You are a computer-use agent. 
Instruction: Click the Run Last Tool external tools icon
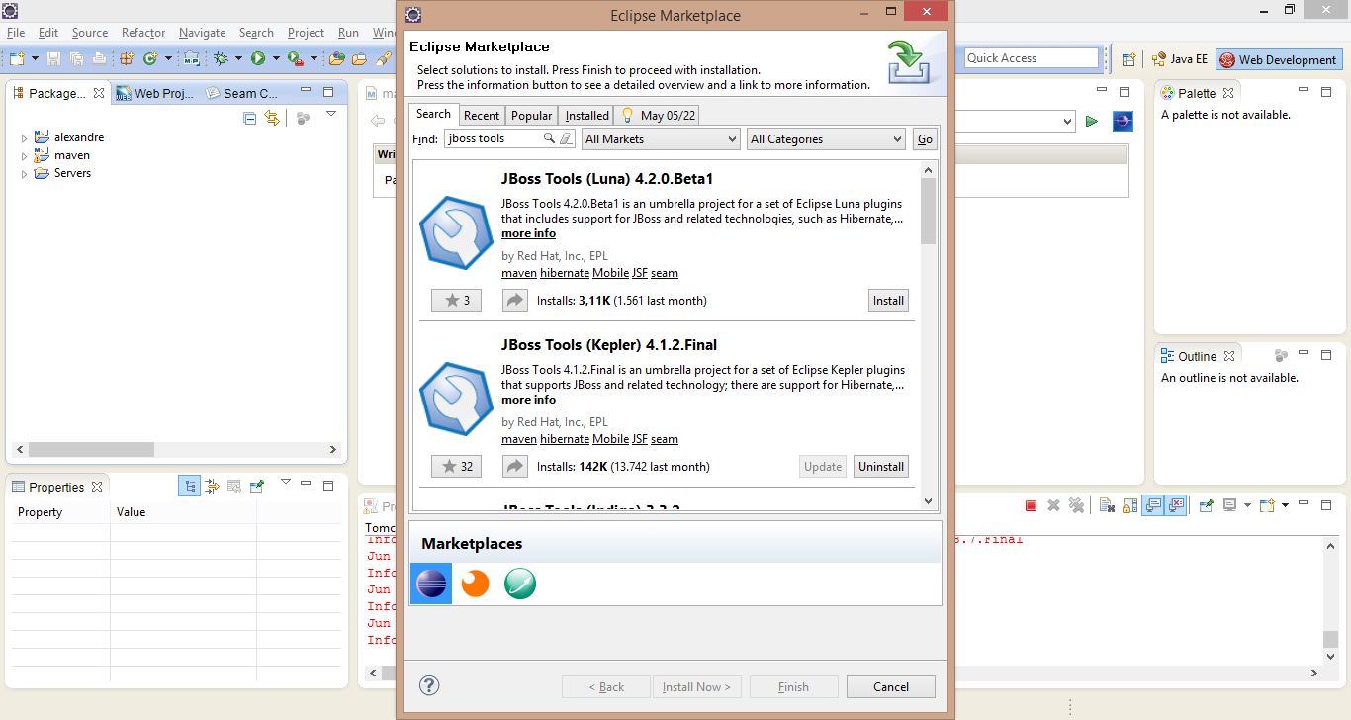coord(296,58)
